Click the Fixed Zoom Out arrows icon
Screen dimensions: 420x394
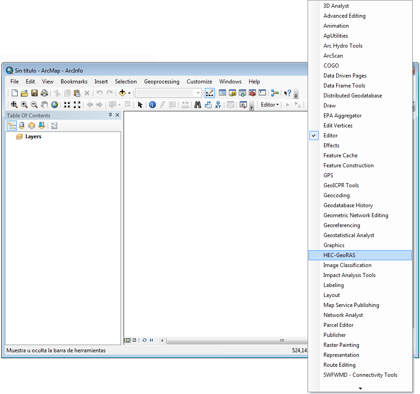coord(77,105)
